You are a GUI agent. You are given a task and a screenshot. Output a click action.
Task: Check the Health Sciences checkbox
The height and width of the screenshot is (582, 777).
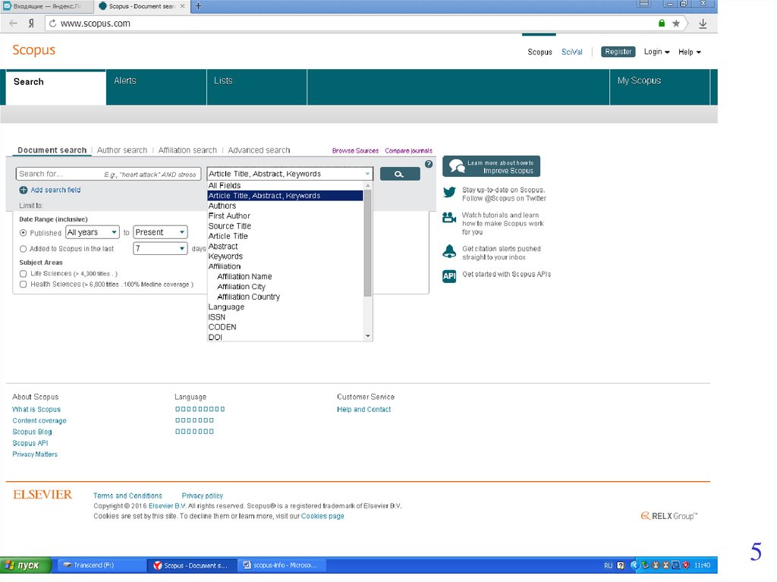pos(24,285)
